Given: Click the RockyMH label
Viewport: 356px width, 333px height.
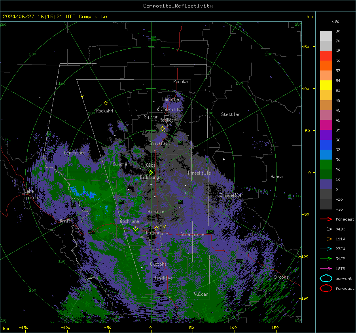Looking at the screenshot, I should pyautogui.click(x=104, y=111).
